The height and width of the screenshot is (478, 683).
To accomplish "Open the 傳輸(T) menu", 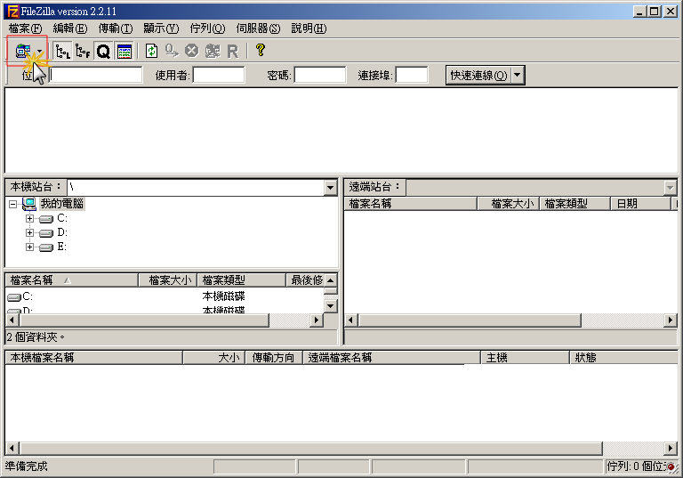I will (x=116, y=28).
